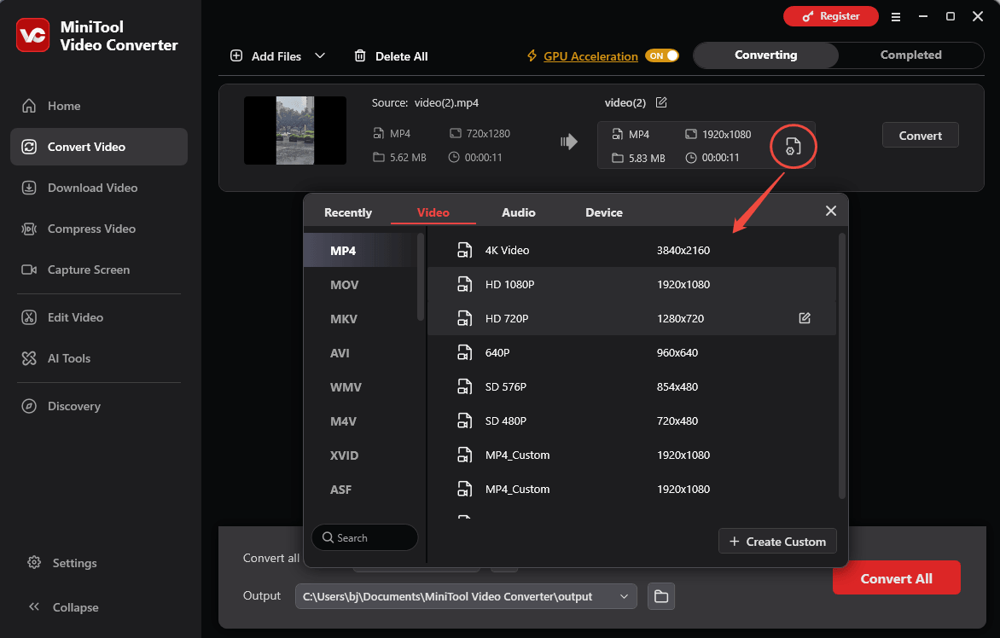Viewport: 1000px width, 638px height.
Task: Click the SD 576P file icon
Action: point(465,386)
